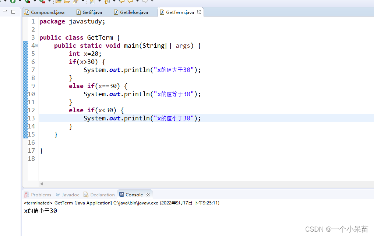Click the console output 'x的值小于30'
374x236 pixels.
40,211
